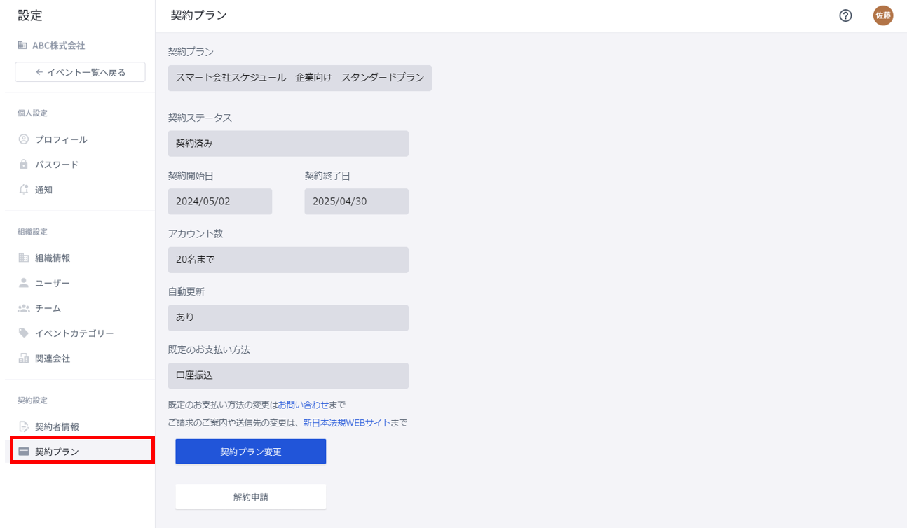This screenshot has height=528, width=907.
Task: Click the アカウント数 label
Action: coord(196,234)
